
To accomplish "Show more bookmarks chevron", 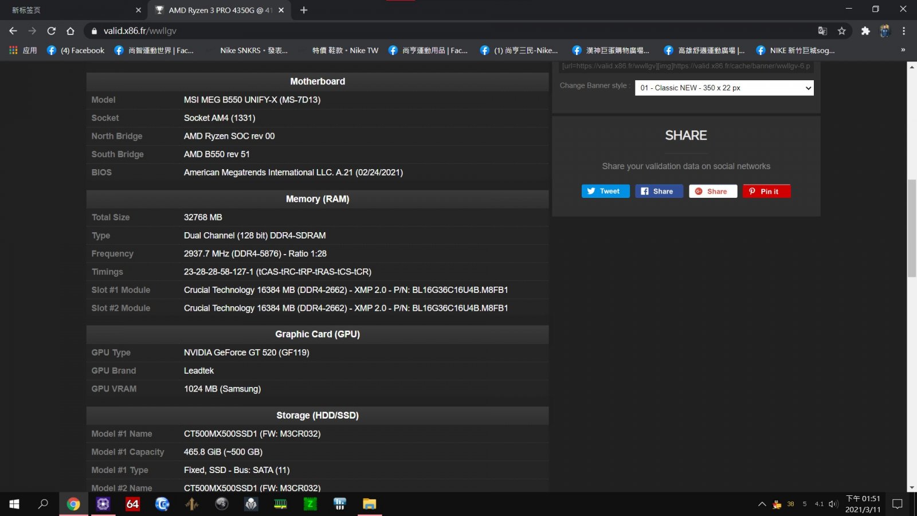I will pos(903,50).
